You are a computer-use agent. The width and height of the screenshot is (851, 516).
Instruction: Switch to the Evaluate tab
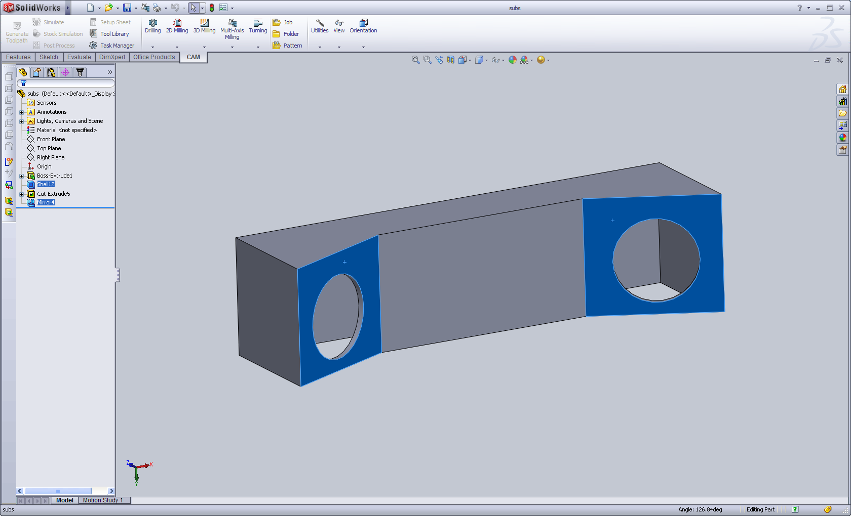pyautogui.click(x=79, y=57)
